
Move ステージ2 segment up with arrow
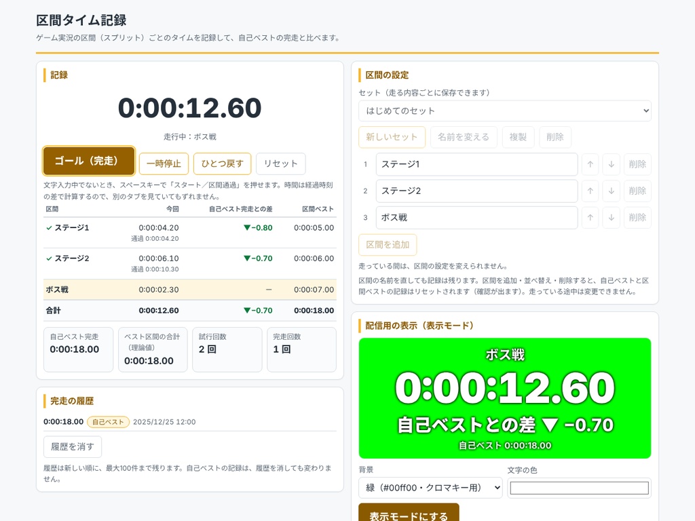point(590,191)
